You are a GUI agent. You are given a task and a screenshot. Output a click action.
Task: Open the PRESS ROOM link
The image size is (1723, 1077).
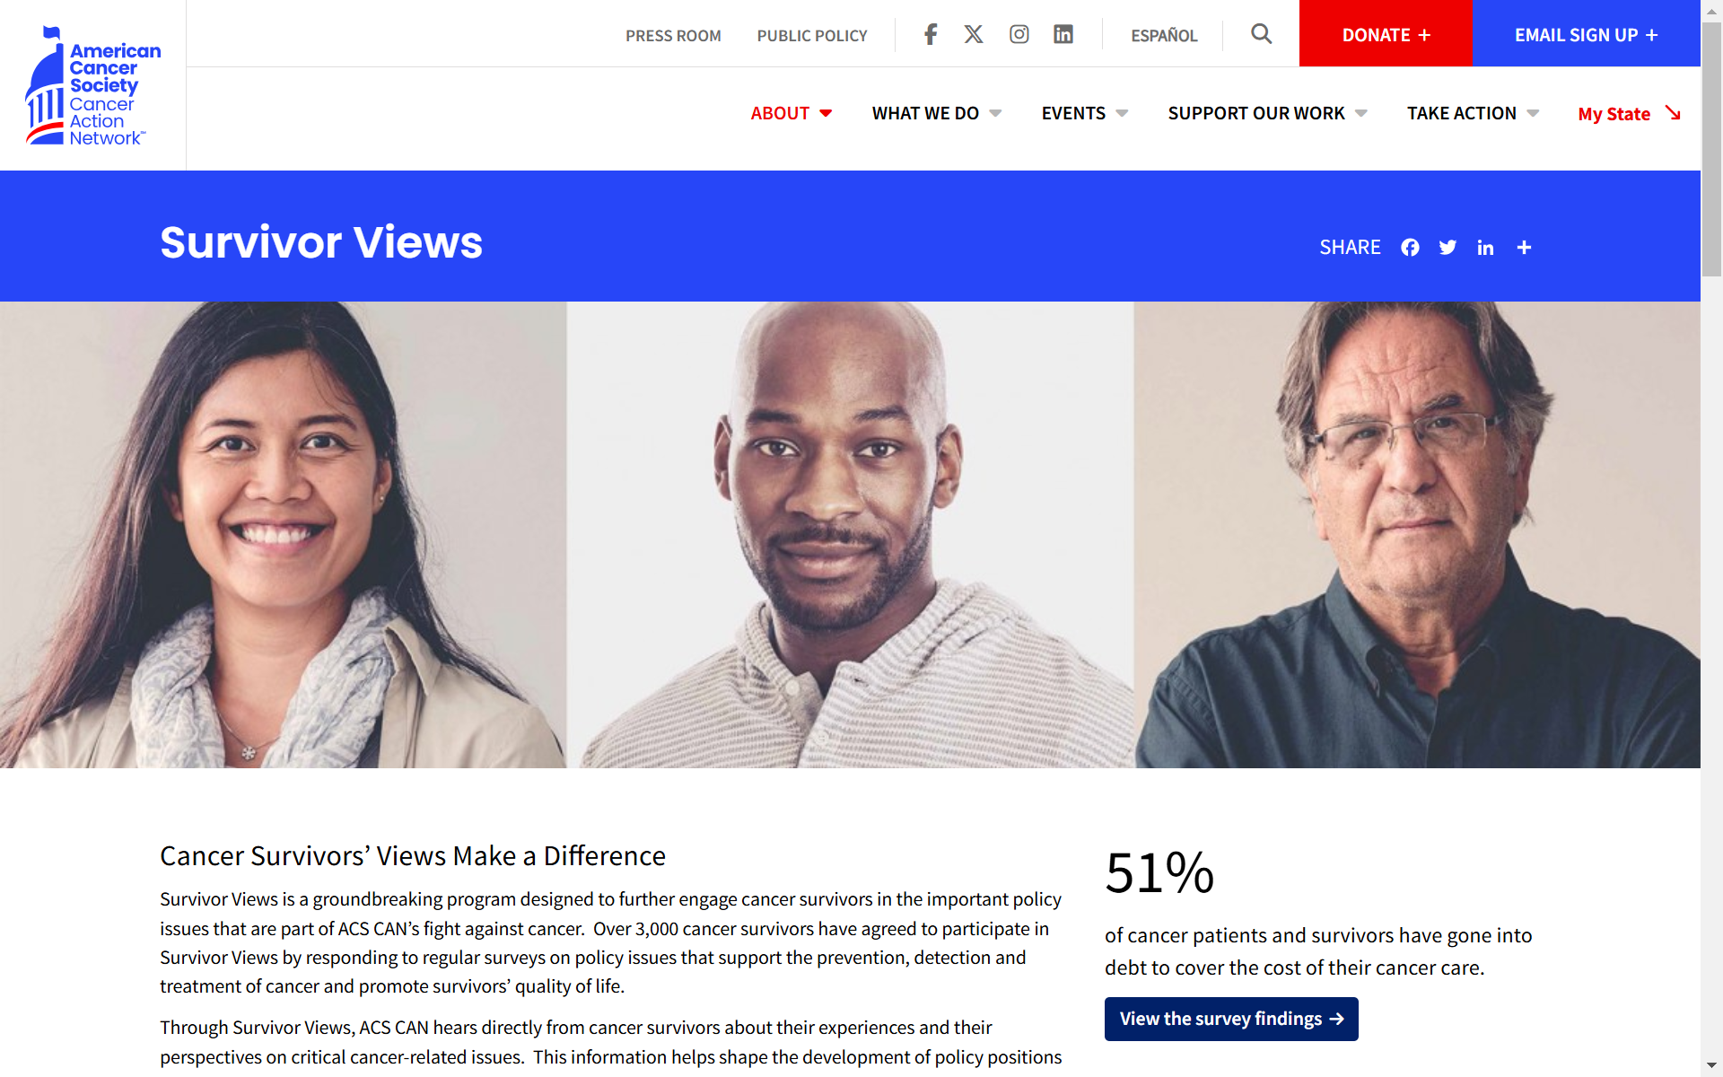[x=673, y=36]
